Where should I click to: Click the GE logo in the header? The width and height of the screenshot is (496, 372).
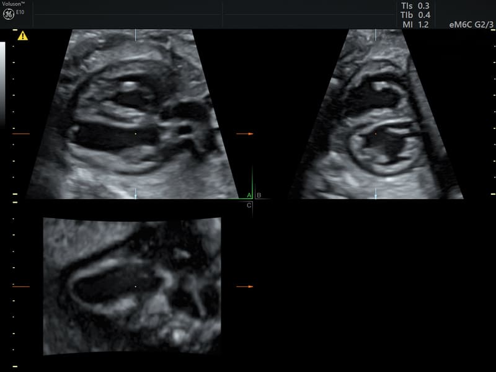tap(9, 14)
